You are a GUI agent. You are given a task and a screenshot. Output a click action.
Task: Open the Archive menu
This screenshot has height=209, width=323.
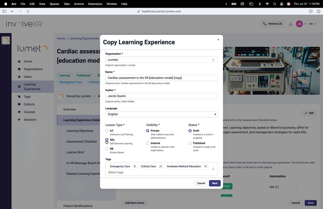coord(79,4)
